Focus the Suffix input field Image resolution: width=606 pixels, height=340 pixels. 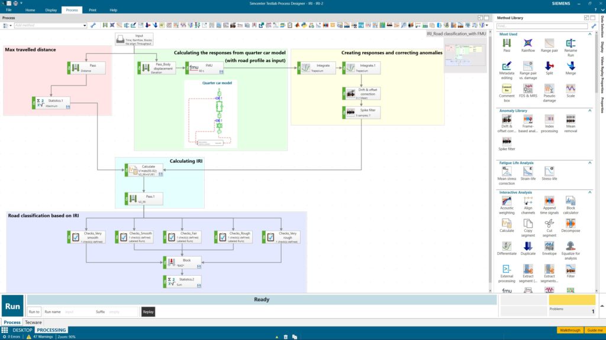point(122,312)
